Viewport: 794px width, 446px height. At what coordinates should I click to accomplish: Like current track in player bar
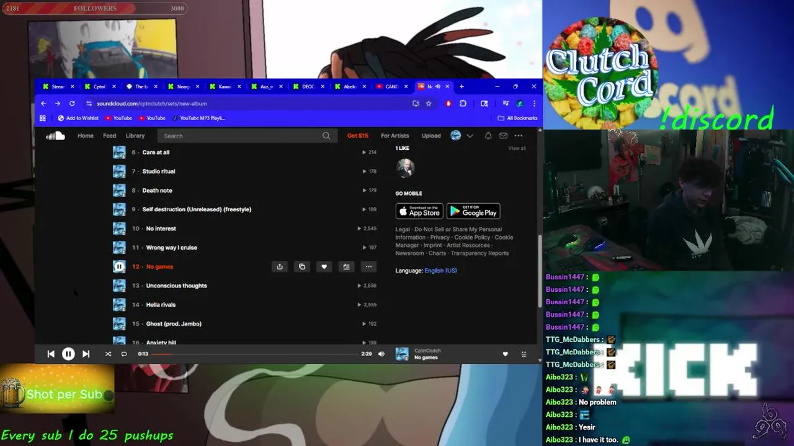click(505, 354)
